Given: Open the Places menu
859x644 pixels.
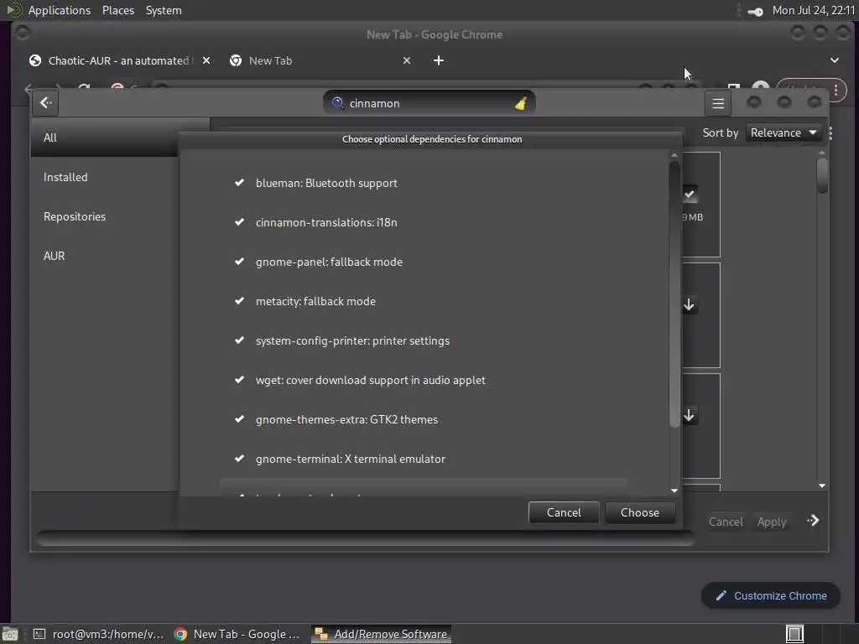Looking at the screenshot, I should tap(117, 10).
